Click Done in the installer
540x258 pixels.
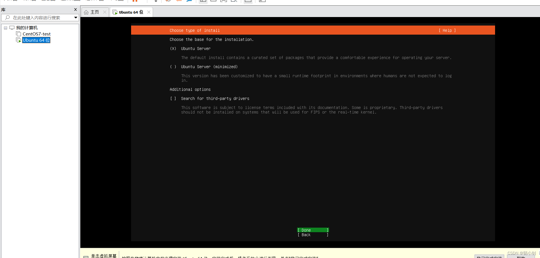[312, 230]
